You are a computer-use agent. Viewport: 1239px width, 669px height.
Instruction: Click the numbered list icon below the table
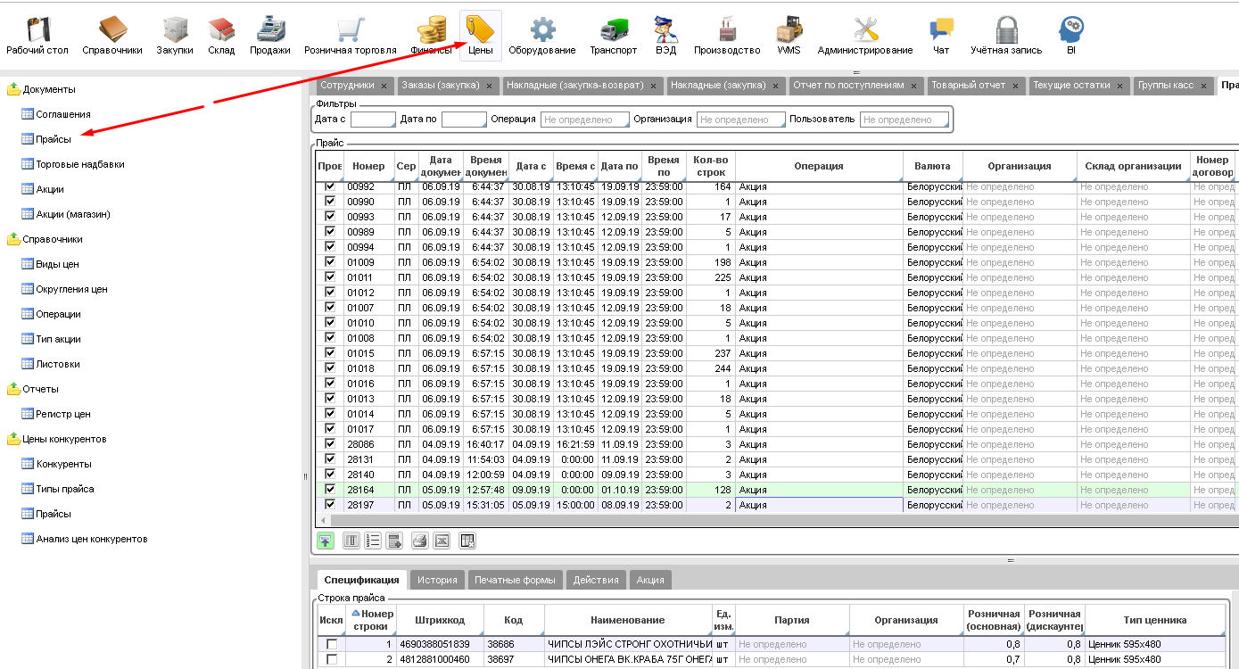pyautogui.click(x=373, y=541)
